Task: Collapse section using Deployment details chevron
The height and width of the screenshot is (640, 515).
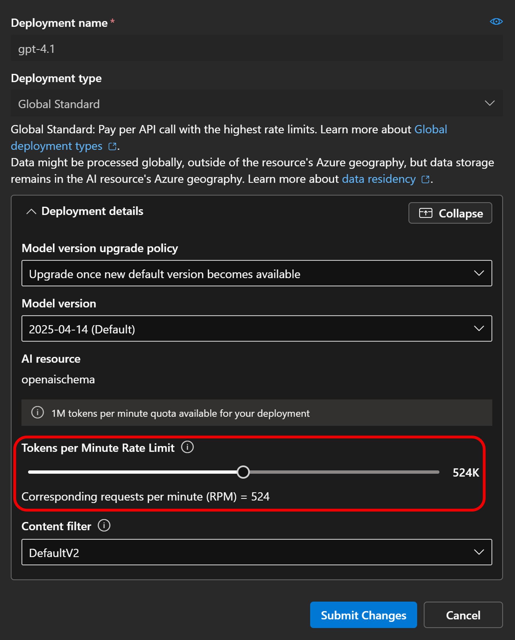Action: 31,212
